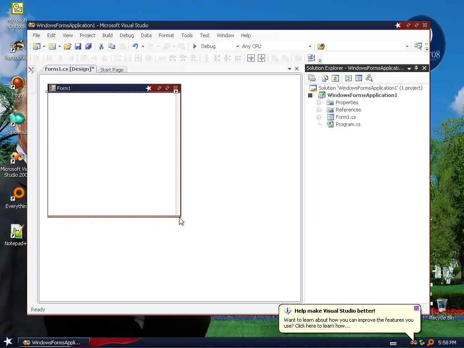Image resolution: width=464 pixels, height=348 pixels.
Task: Open the Edit menu
Action: 51,35
